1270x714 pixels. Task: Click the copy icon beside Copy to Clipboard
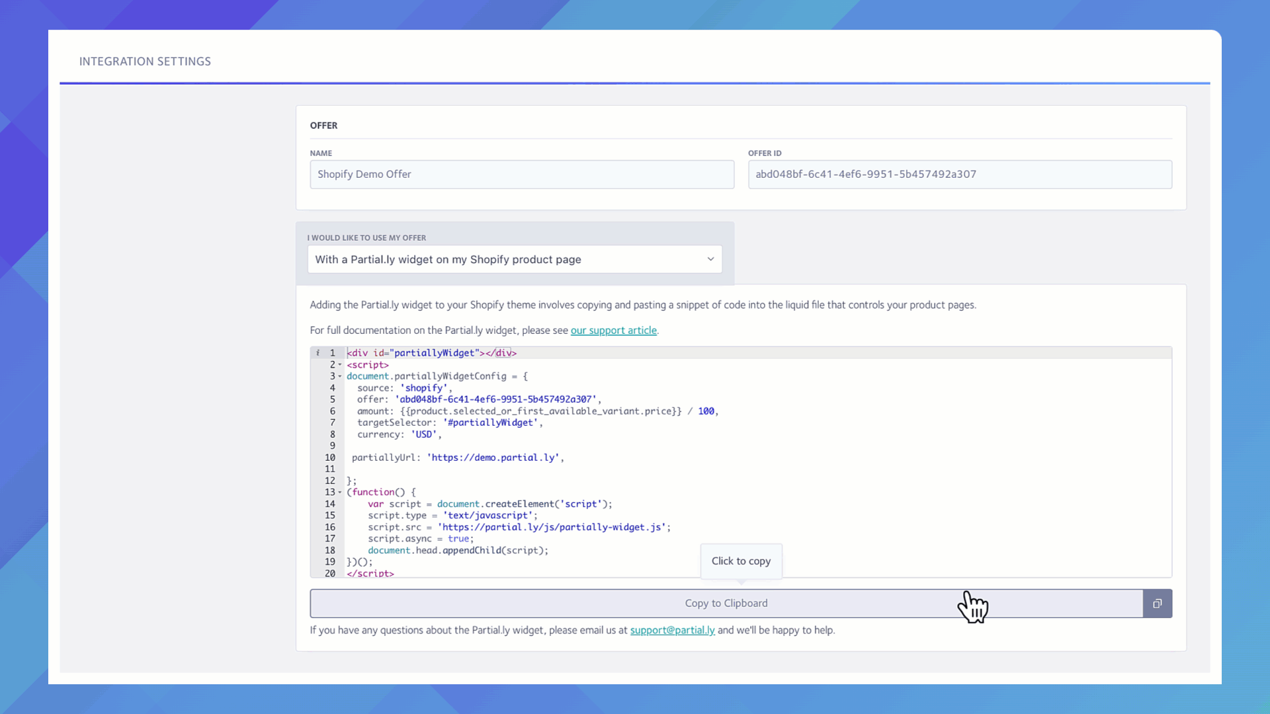tap(1156, 603)
